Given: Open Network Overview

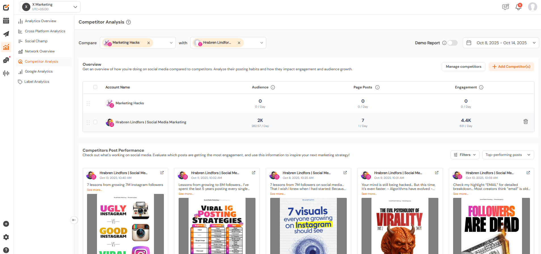Looking at the screenshot, I should point(40,51).
